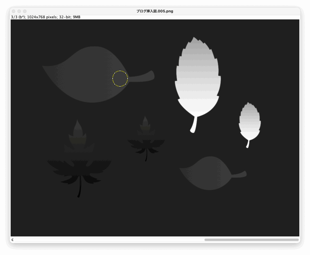Minimize the image window
Image resolution: width=310 pixels, height=255 pixels.
(x=19, y=11)
